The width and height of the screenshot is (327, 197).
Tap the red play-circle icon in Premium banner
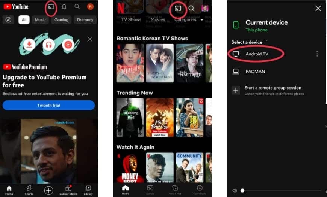[x=68, y=45]
